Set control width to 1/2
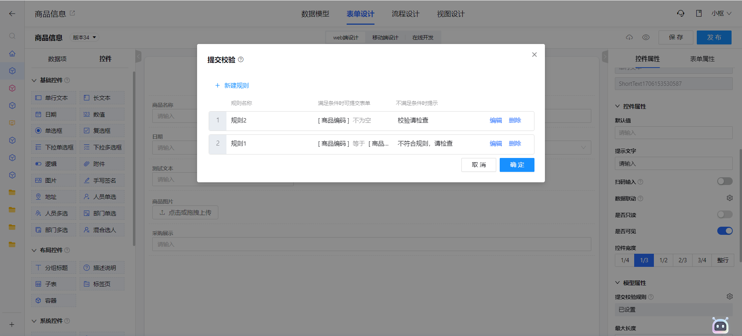 tap(664, 260)
